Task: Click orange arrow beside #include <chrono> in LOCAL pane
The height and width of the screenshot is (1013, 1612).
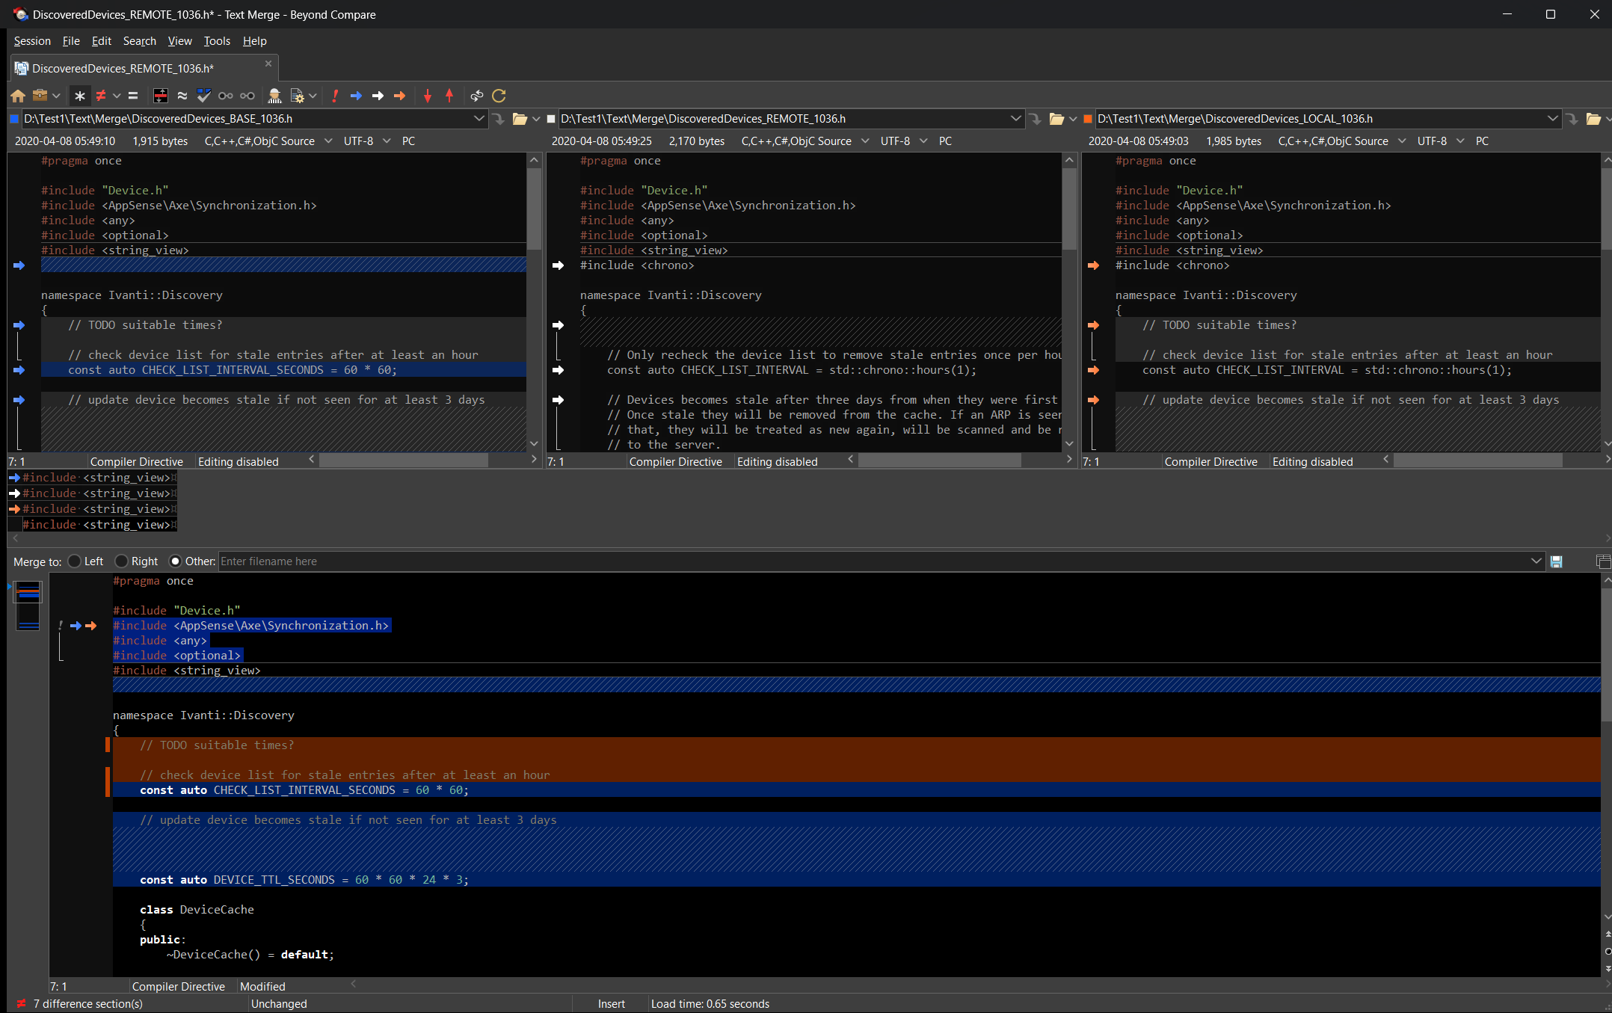Action: pyautogui.click(x=1093, y=265)
